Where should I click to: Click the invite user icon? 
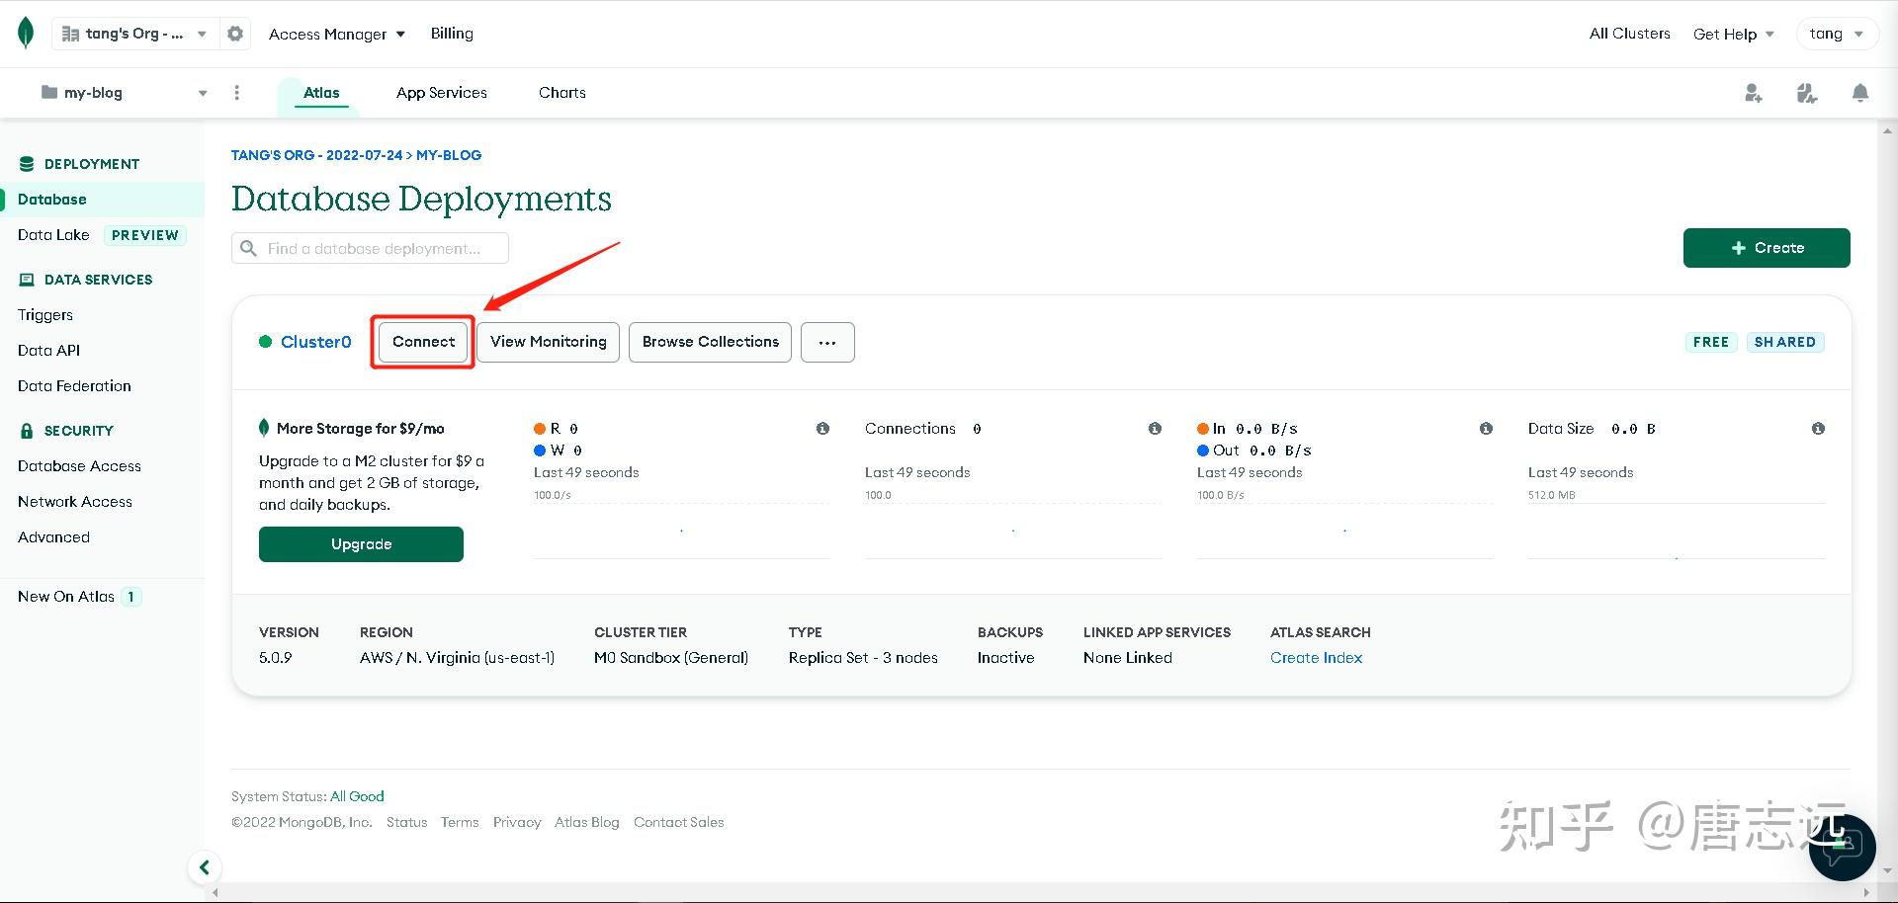1753,93
